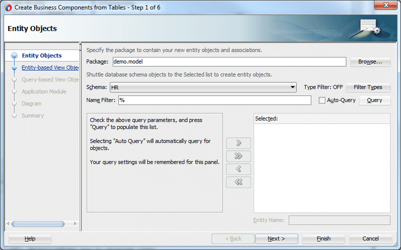Enable the Auto-Query checkbox
This screenshot has width=401, height=250.
(x=322, y=100)
